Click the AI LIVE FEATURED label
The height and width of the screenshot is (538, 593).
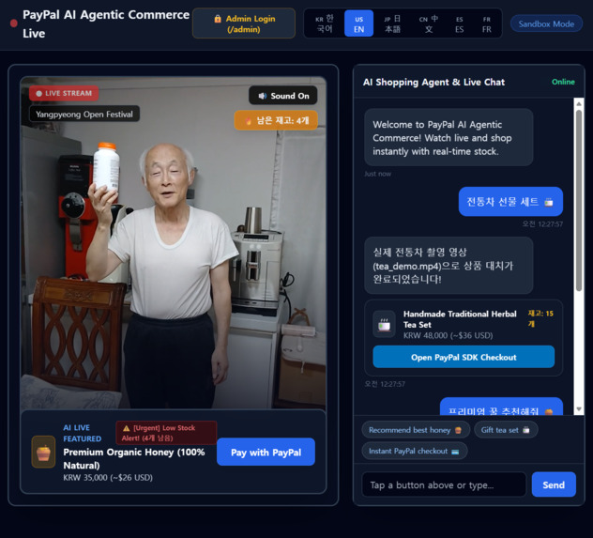point(83,433)
